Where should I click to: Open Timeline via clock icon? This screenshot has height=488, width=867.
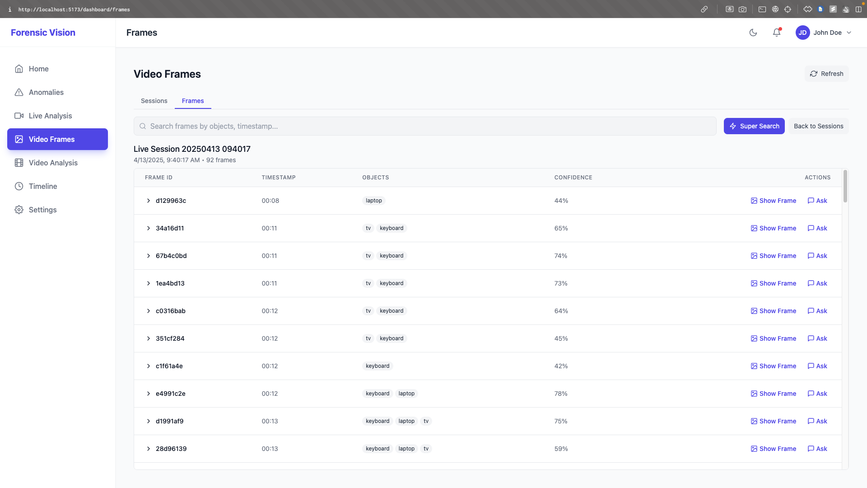pos(19,186)
